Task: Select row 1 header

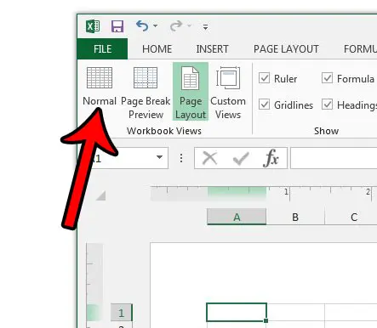Action: [x=122, y=313]
